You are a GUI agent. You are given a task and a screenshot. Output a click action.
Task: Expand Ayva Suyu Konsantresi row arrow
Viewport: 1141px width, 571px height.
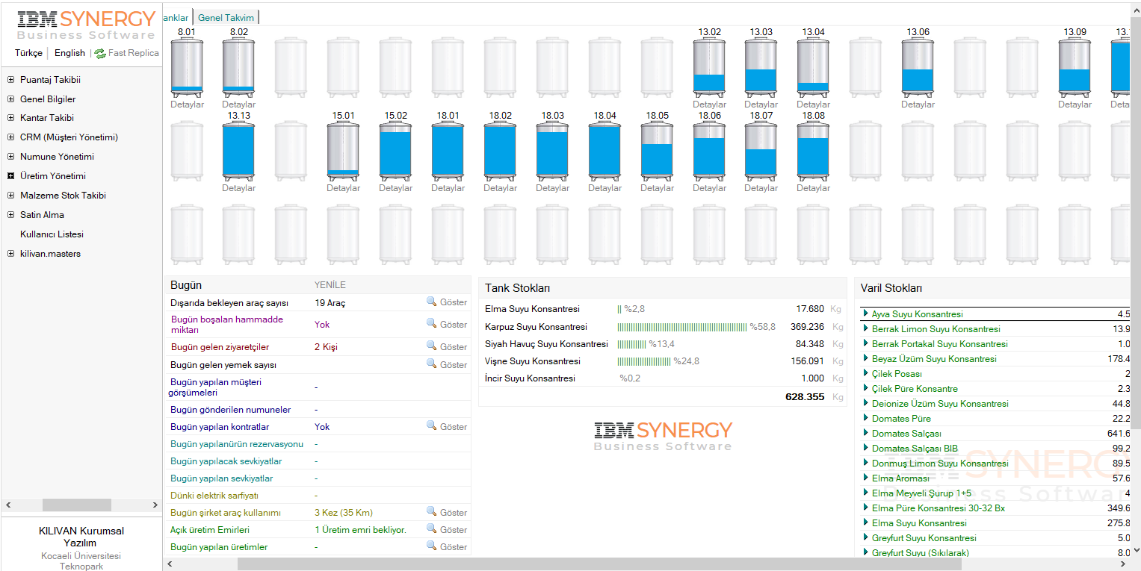(865, 313)
